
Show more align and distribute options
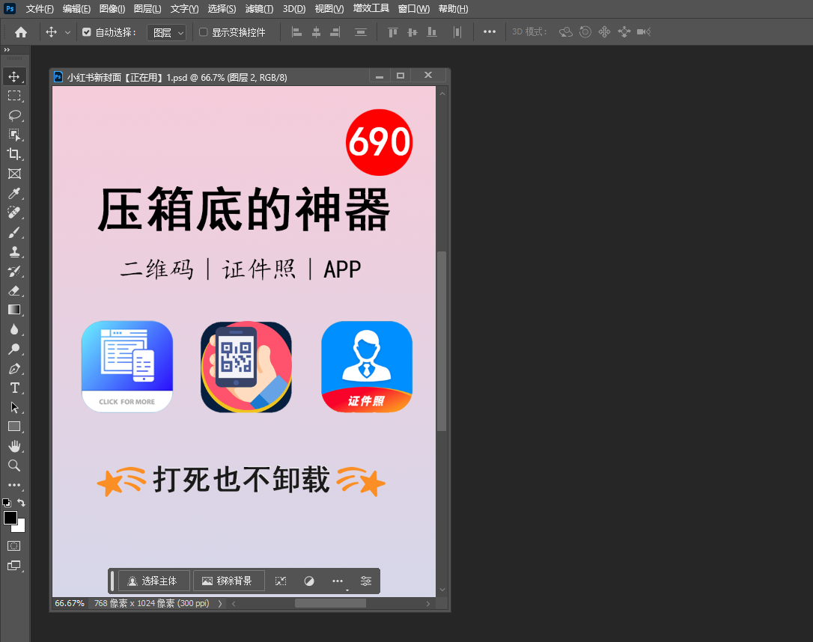point(490,32)
